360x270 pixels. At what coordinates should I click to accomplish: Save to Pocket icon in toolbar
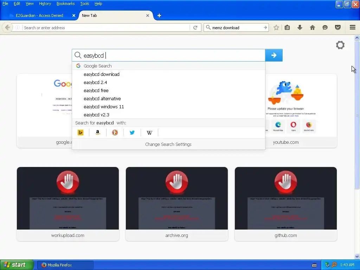coord(338,27)
